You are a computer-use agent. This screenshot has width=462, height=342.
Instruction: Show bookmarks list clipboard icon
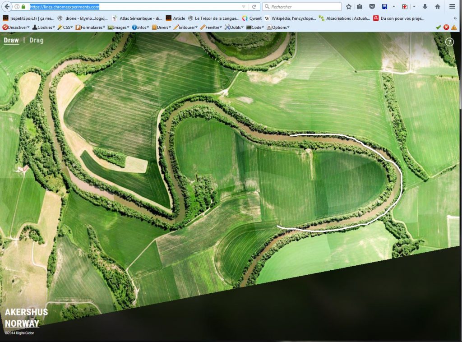360,7
